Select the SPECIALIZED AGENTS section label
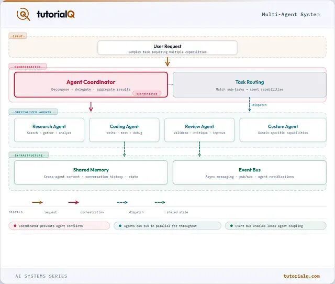The height and width of the screenshot is (284, 335). (x=33, y=112)
